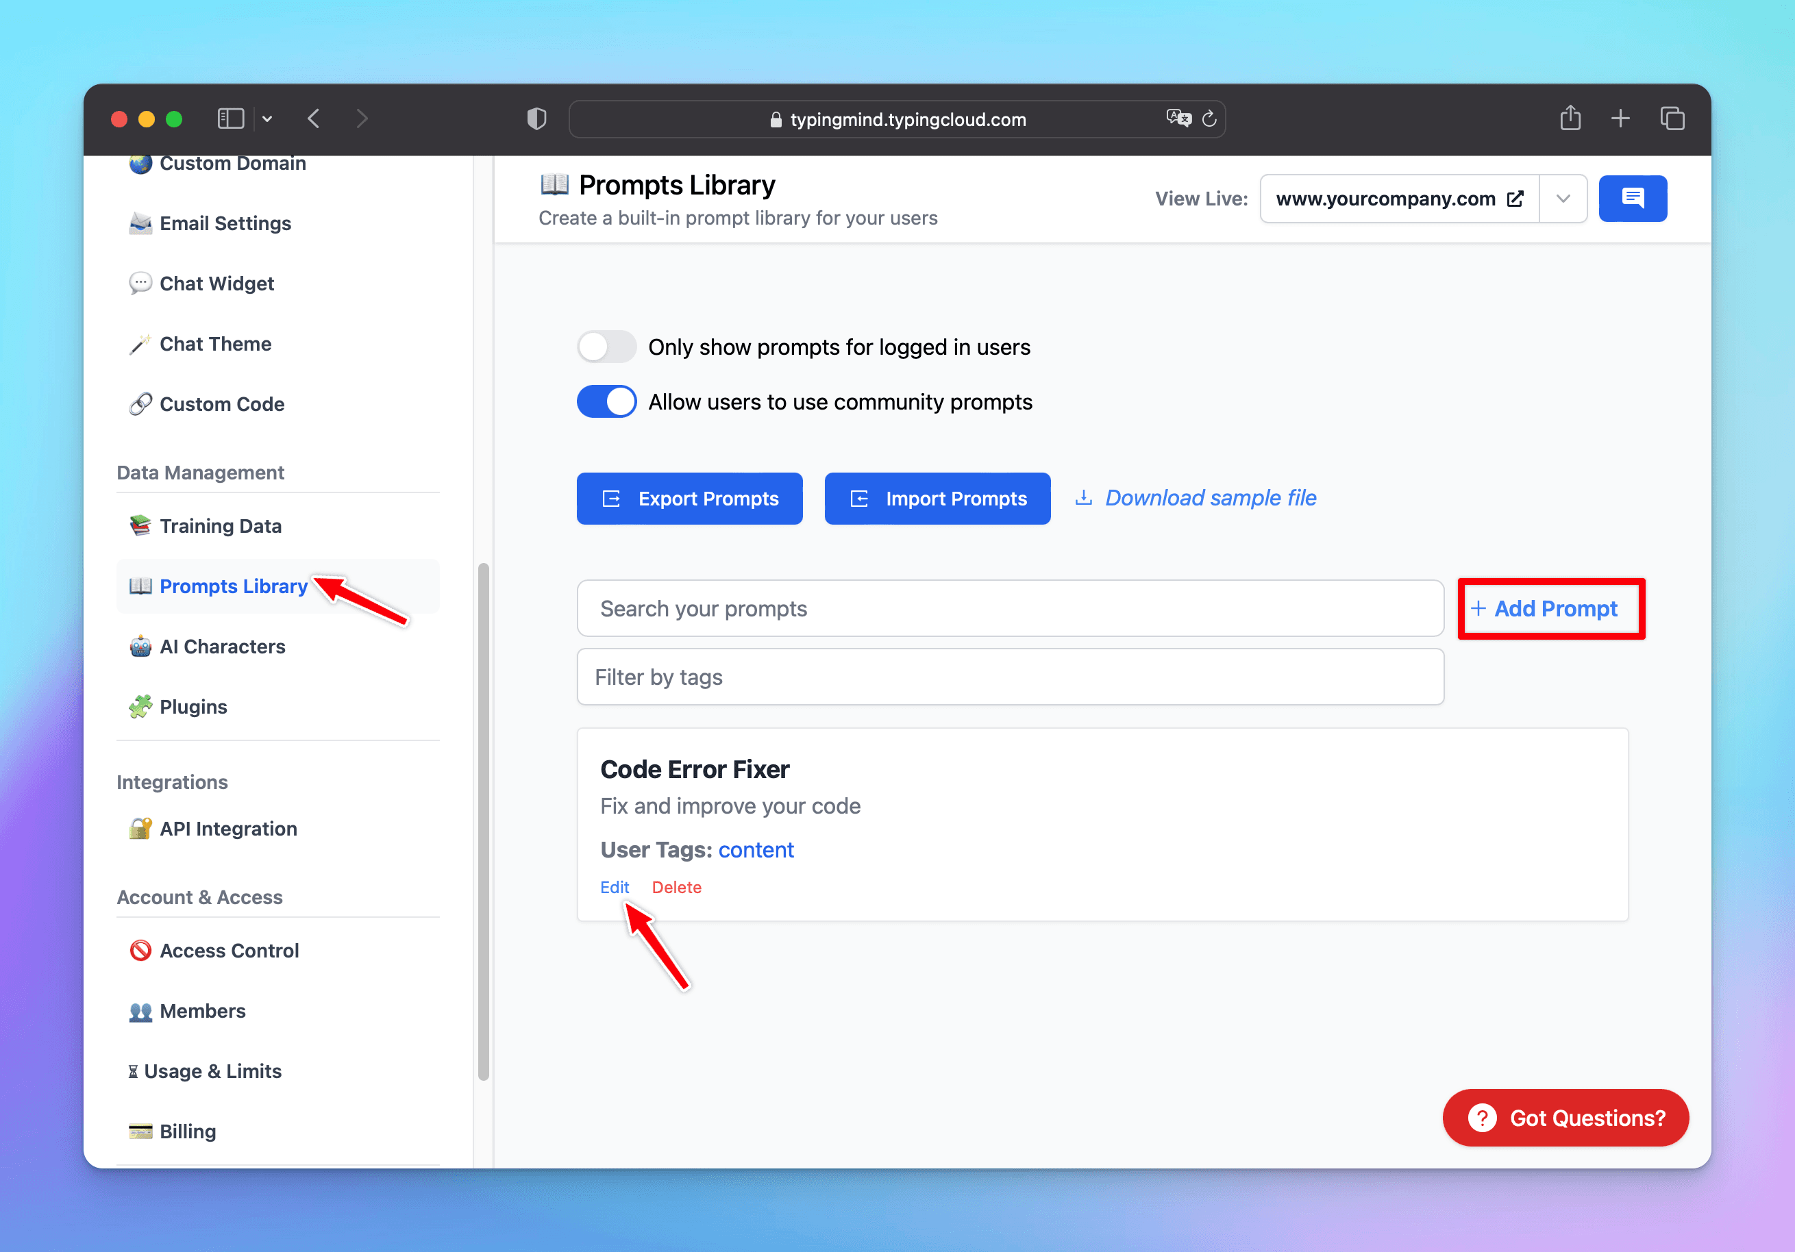Click the Export Prompts button

tap(689, 499)
